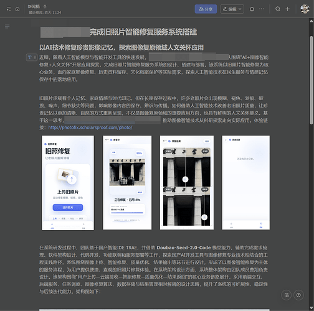This screenshot has height=311, width=314.
Task: Click the search magnifier icon
Action: tap(278, 9)
